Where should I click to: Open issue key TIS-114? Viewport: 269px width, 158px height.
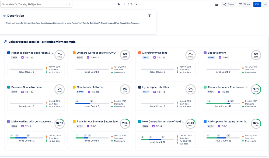pyautogui.click(x=161, y=92)
